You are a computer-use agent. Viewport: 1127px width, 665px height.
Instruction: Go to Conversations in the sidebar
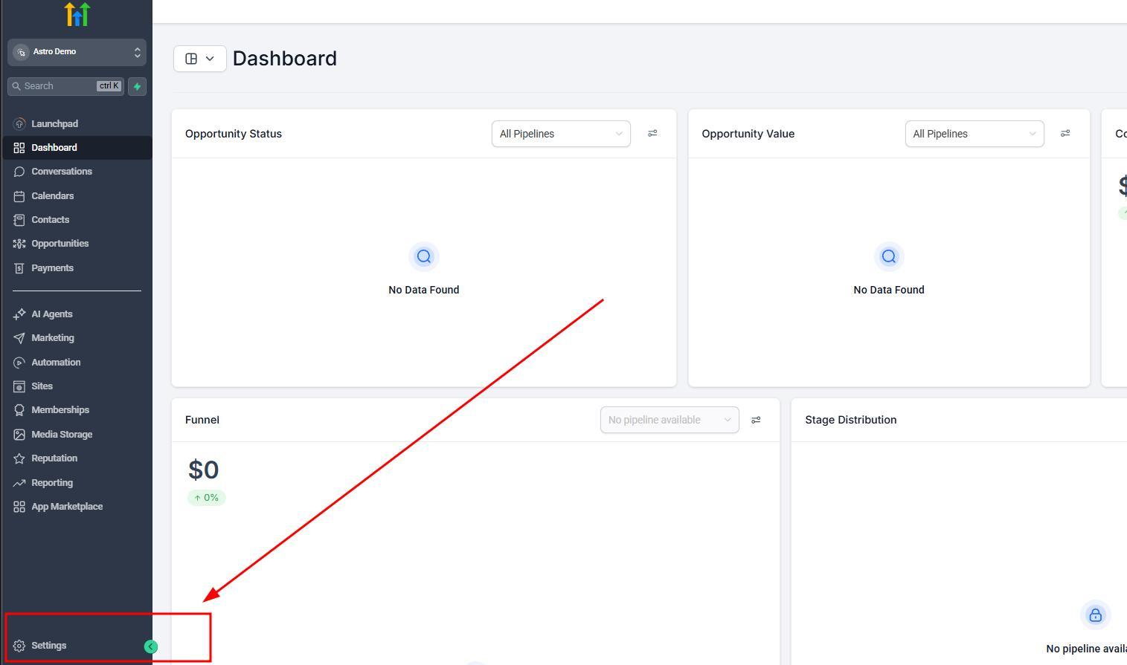pos(61,172)
